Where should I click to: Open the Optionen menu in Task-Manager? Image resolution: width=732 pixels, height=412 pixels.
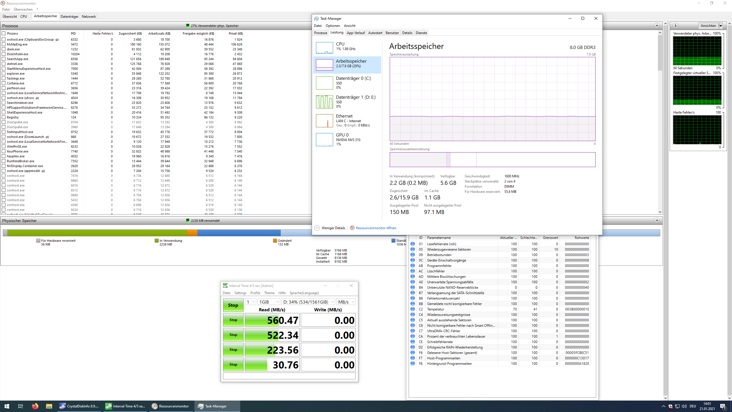[333, 26]
